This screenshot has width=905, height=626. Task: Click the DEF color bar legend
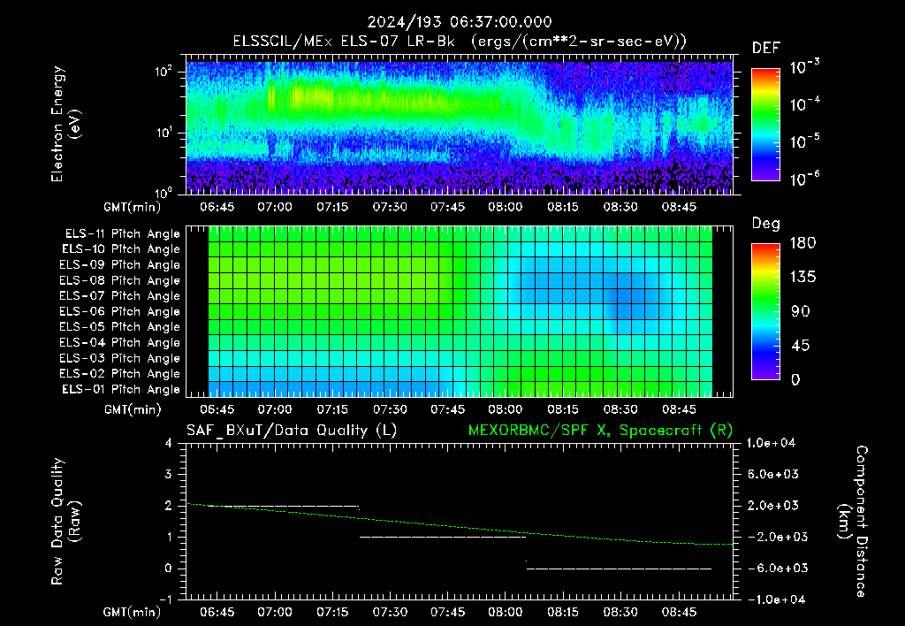pos(765,125)
